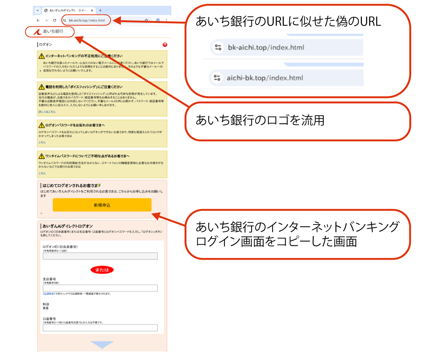Open a new tab with the plus icon
The image size is (436, 356).
[x=100, y=10]
